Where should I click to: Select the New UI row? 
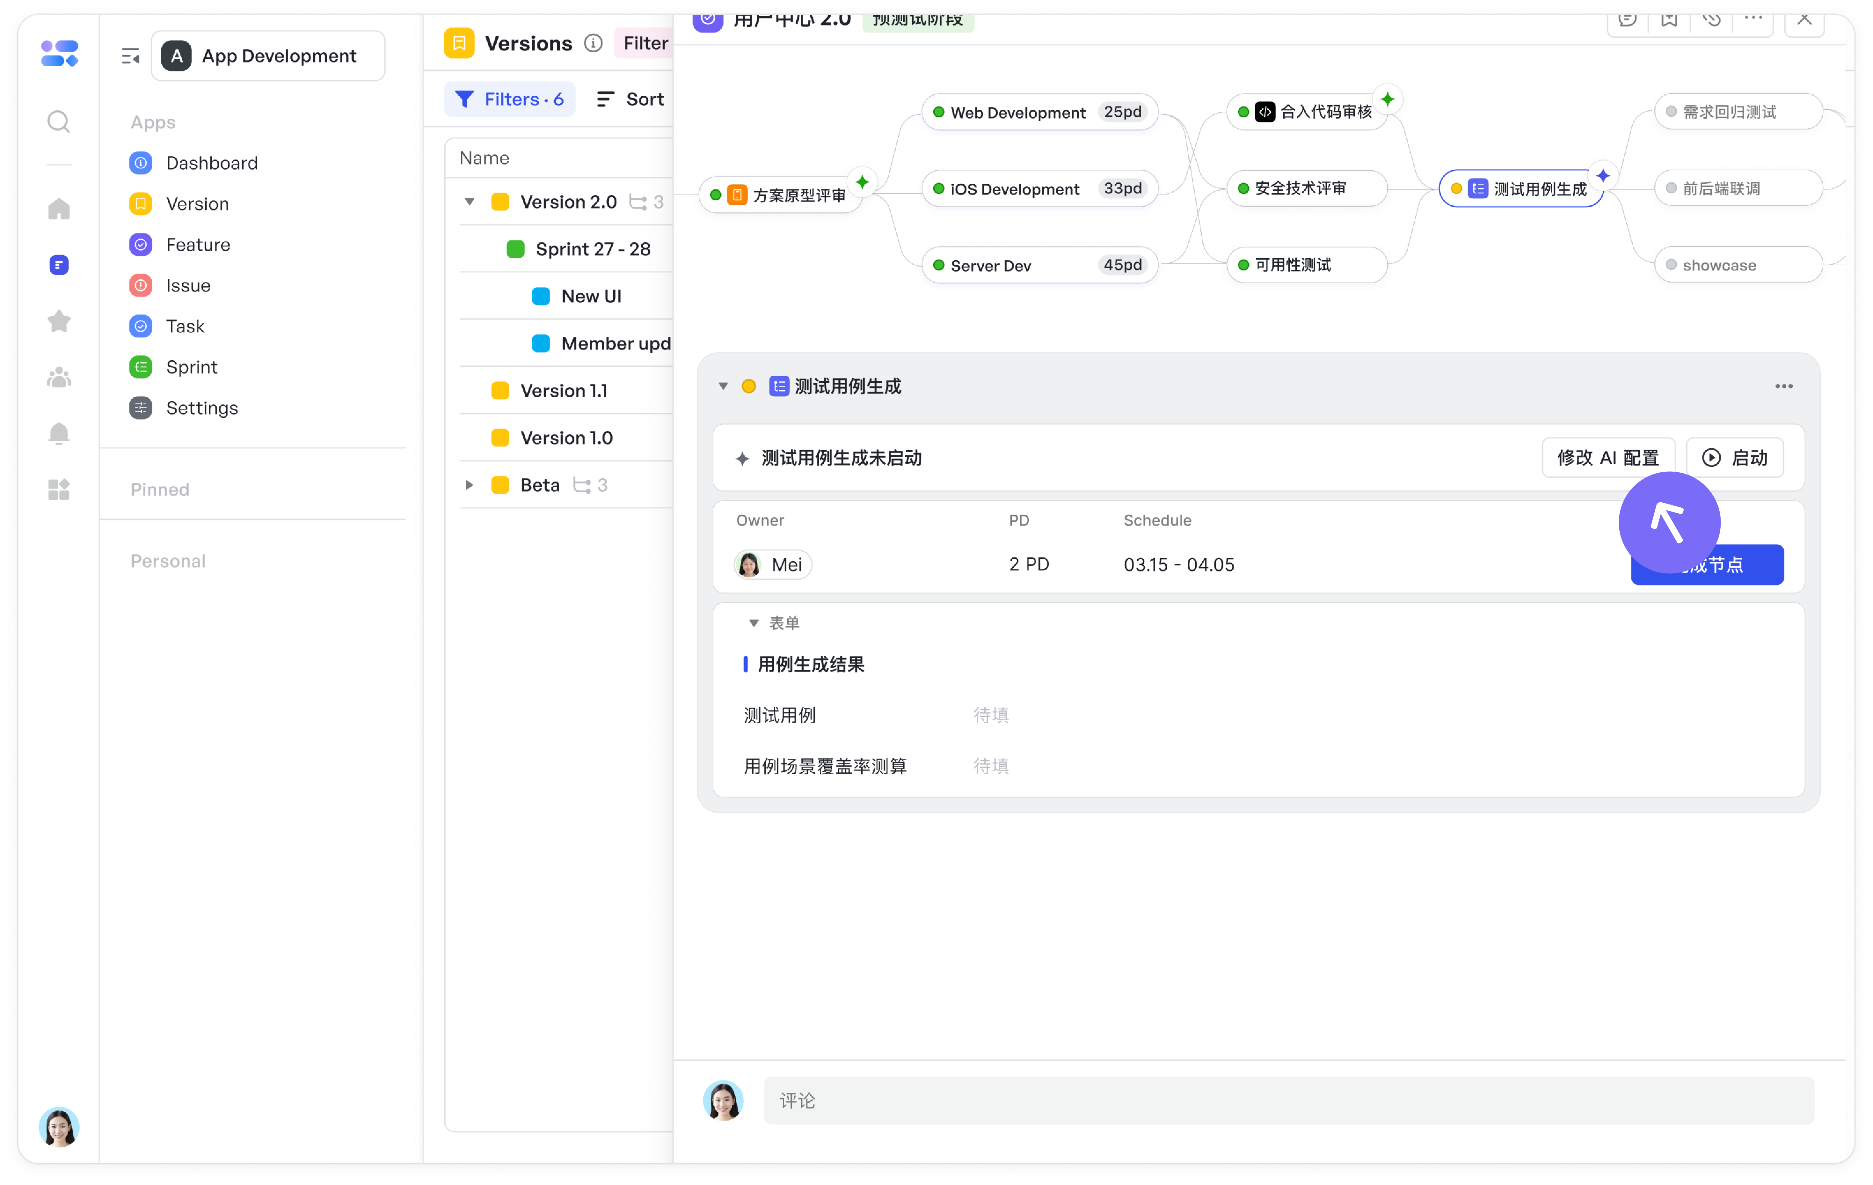565,297
